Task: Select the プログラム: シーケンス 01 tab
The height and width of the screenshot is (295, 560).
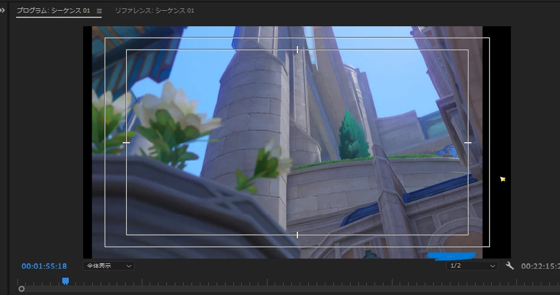Action: point(54,11)
